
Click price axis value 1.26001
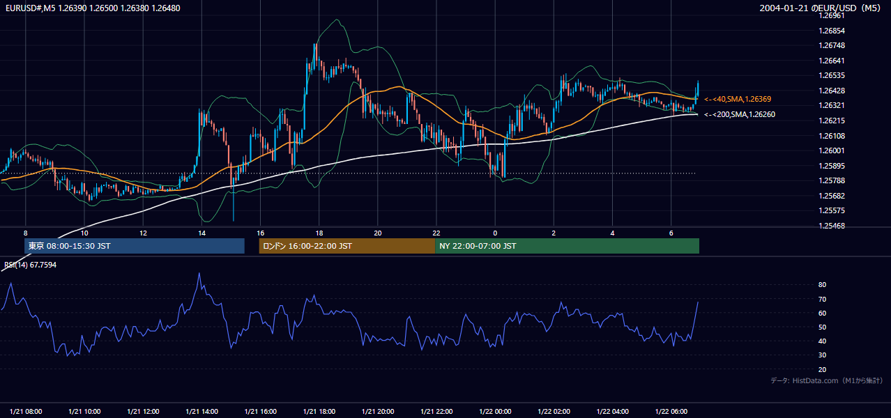[832, 150]
